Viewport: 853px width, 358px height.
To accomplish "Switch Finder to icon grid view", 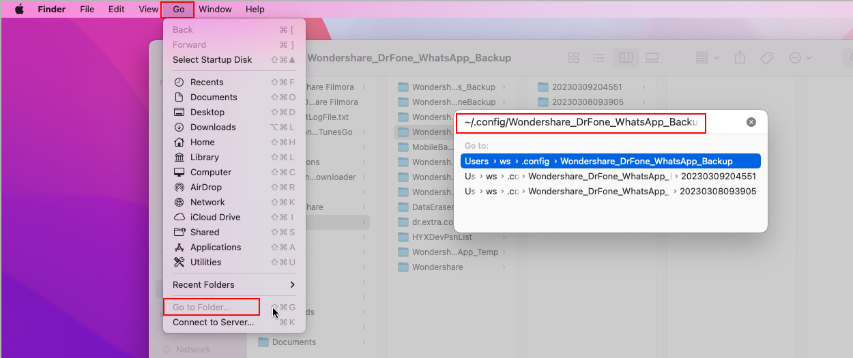I will tap(574, 58).
